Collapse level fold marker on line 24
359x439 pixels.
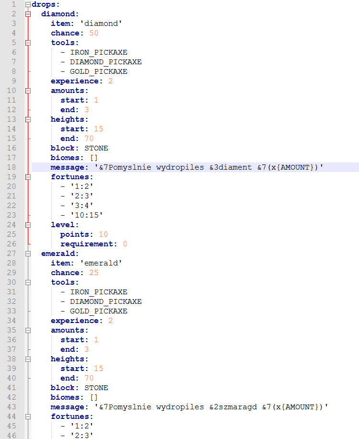tap(28, 225)
